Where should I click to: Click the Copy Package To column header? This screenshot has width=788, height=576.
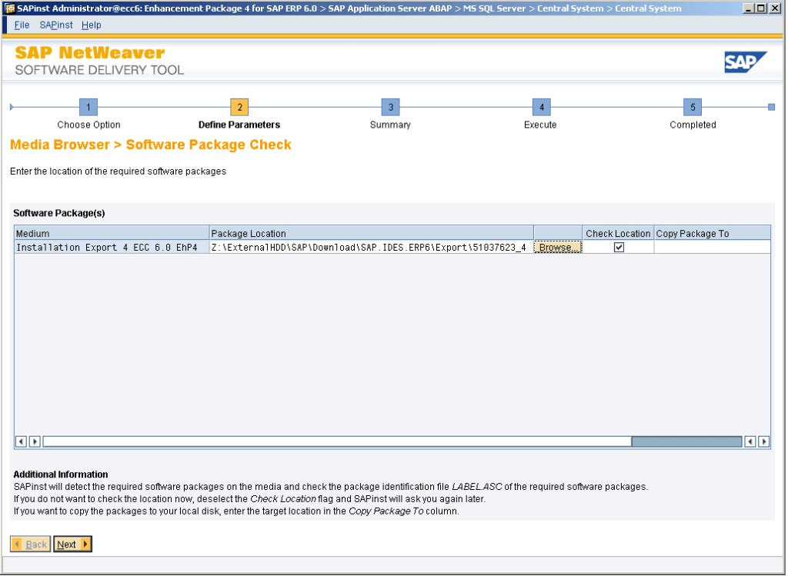tap(712, 234)
